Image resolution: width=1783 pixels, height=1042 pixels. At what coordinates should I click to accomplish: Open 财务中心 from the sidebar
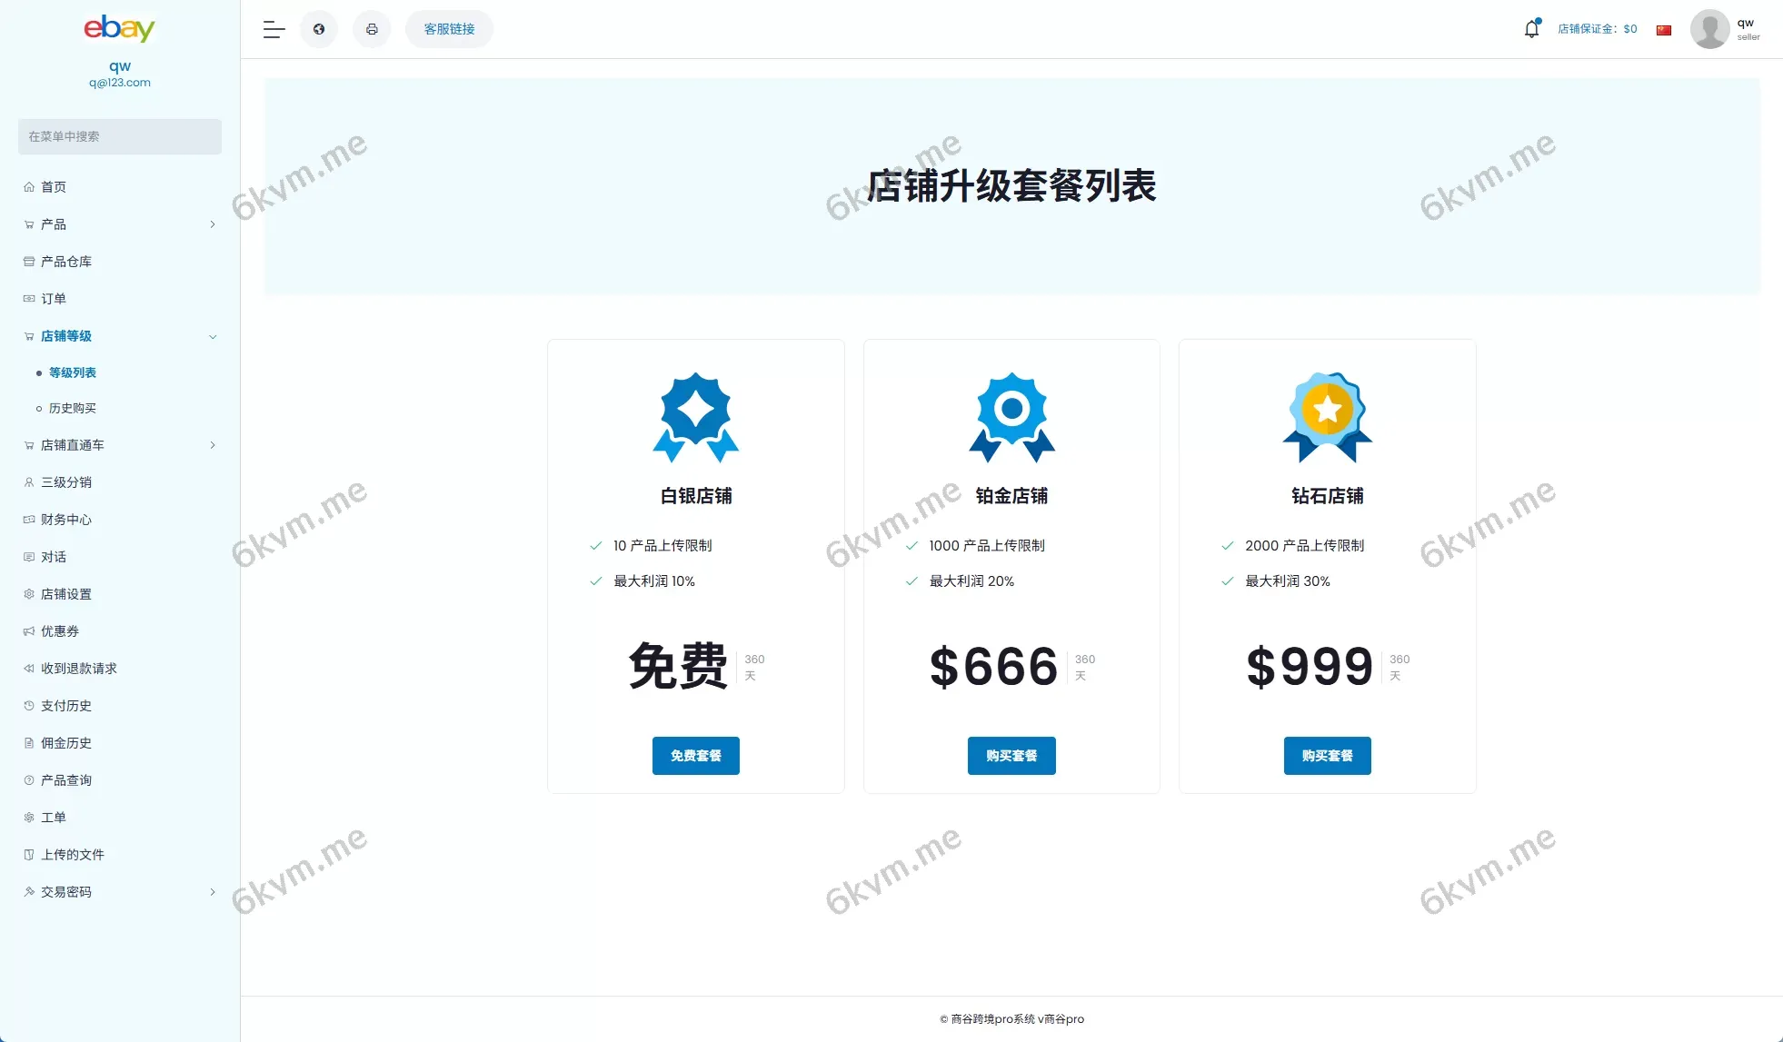65,520
